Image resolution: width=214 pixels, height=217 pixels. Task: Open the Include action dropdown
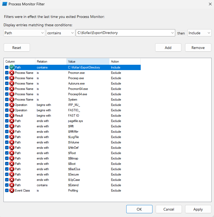point(199,33)
